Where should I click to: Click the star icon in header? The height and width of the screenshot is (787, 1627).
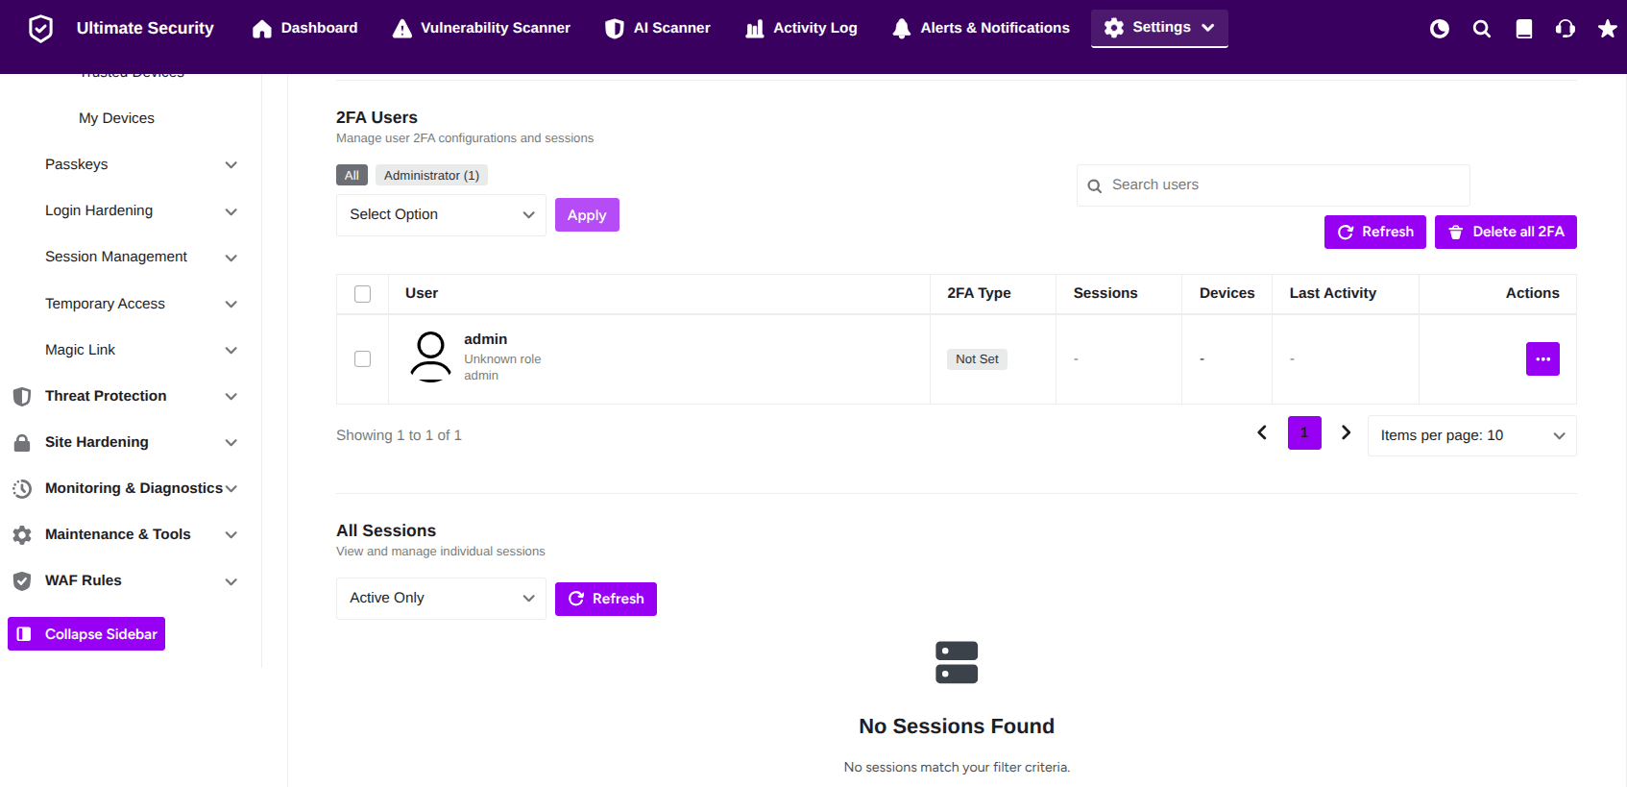(1607, 29)
